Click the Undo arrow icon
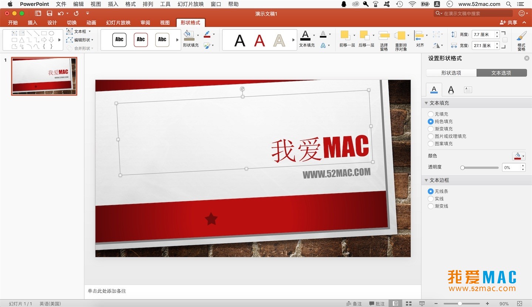The height and width of the screenshot is (307, 532). pos(61,13)
